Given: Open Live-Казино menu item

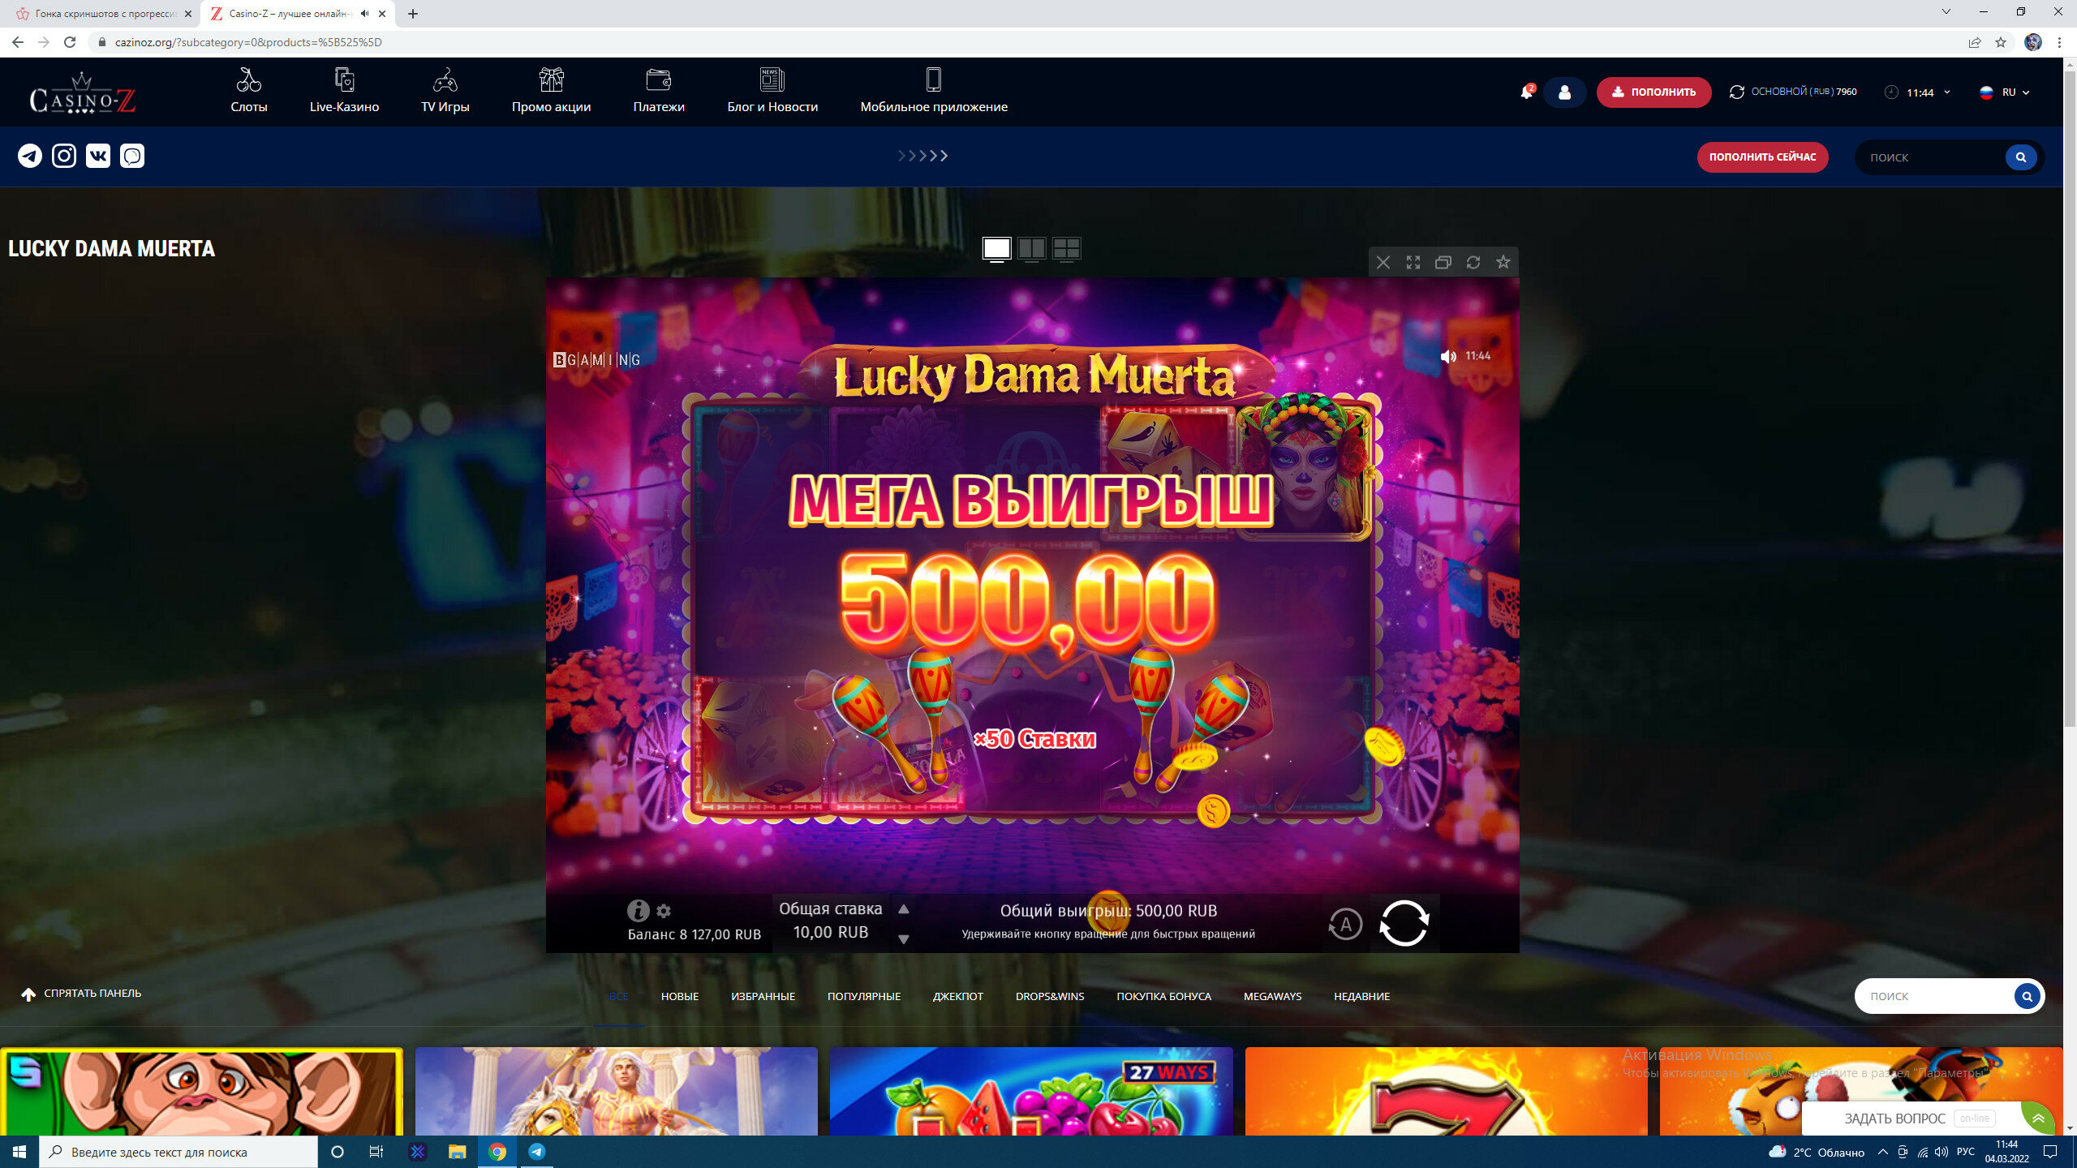Looking at the screenshot, I should click(x=344, y=92).
